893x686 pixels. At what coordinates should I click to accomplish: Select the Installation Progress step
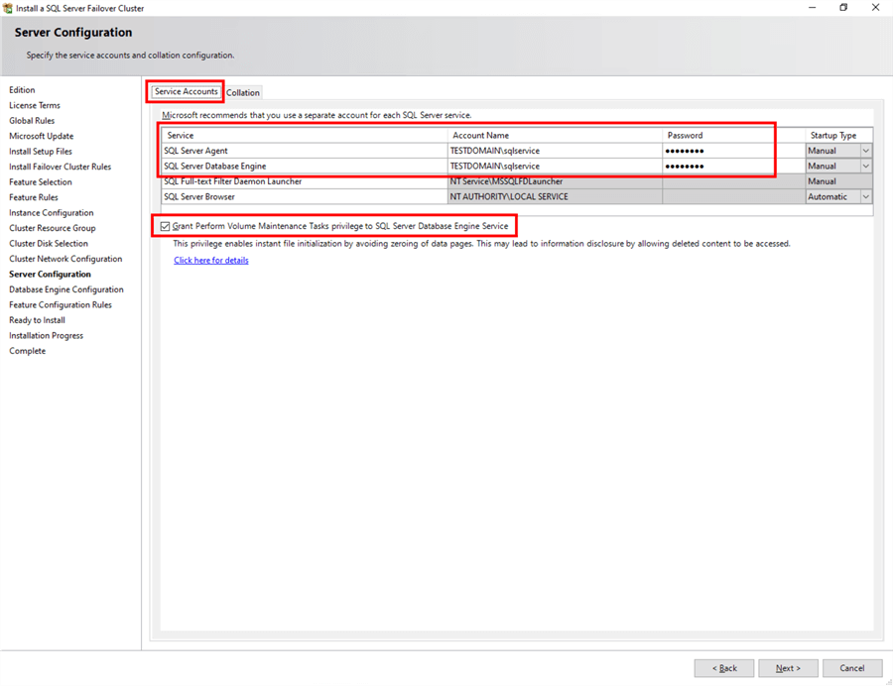tap(46, 336)
